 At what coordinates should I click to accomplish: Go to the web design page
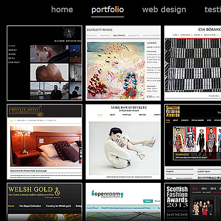[164, 10]
